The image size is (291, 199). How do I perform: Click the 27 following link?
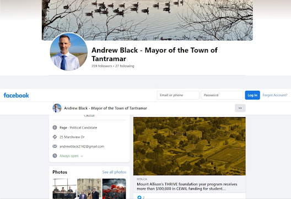125,66
